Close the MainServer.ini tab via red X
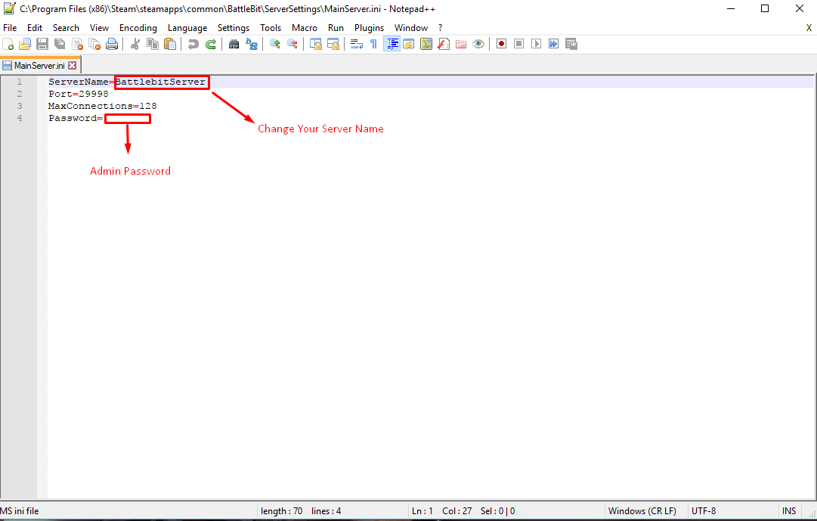Image resolution: width=817 pixels, height=521 pixels. pos(73,66)
